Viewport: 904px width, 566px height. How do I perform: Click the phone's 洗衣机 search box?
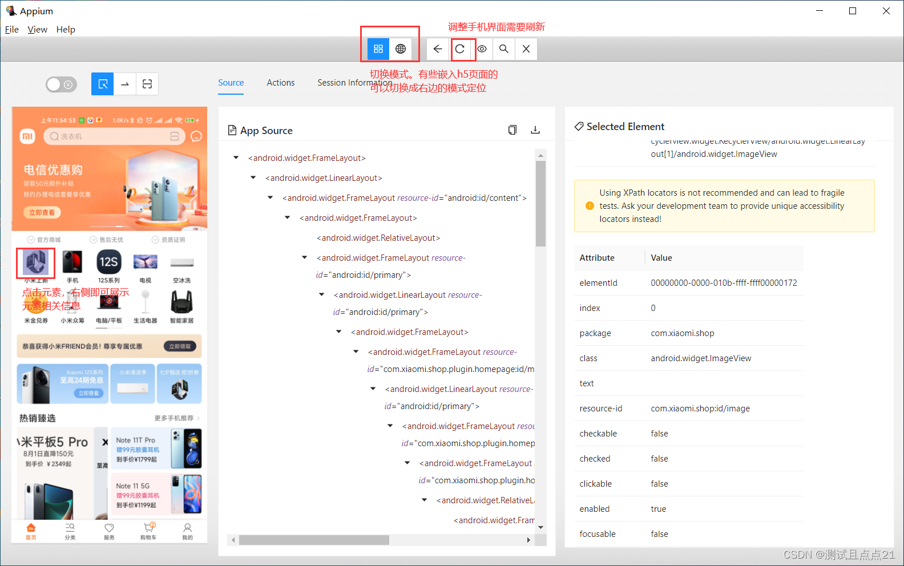click(114, 136)
